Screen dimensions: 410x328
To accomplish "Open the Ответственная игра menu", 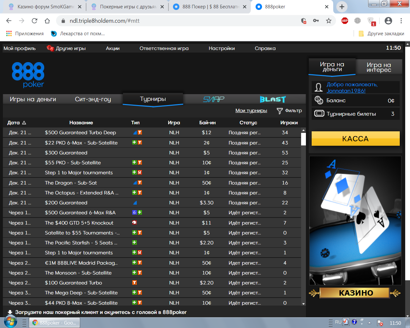I will 164,48.
